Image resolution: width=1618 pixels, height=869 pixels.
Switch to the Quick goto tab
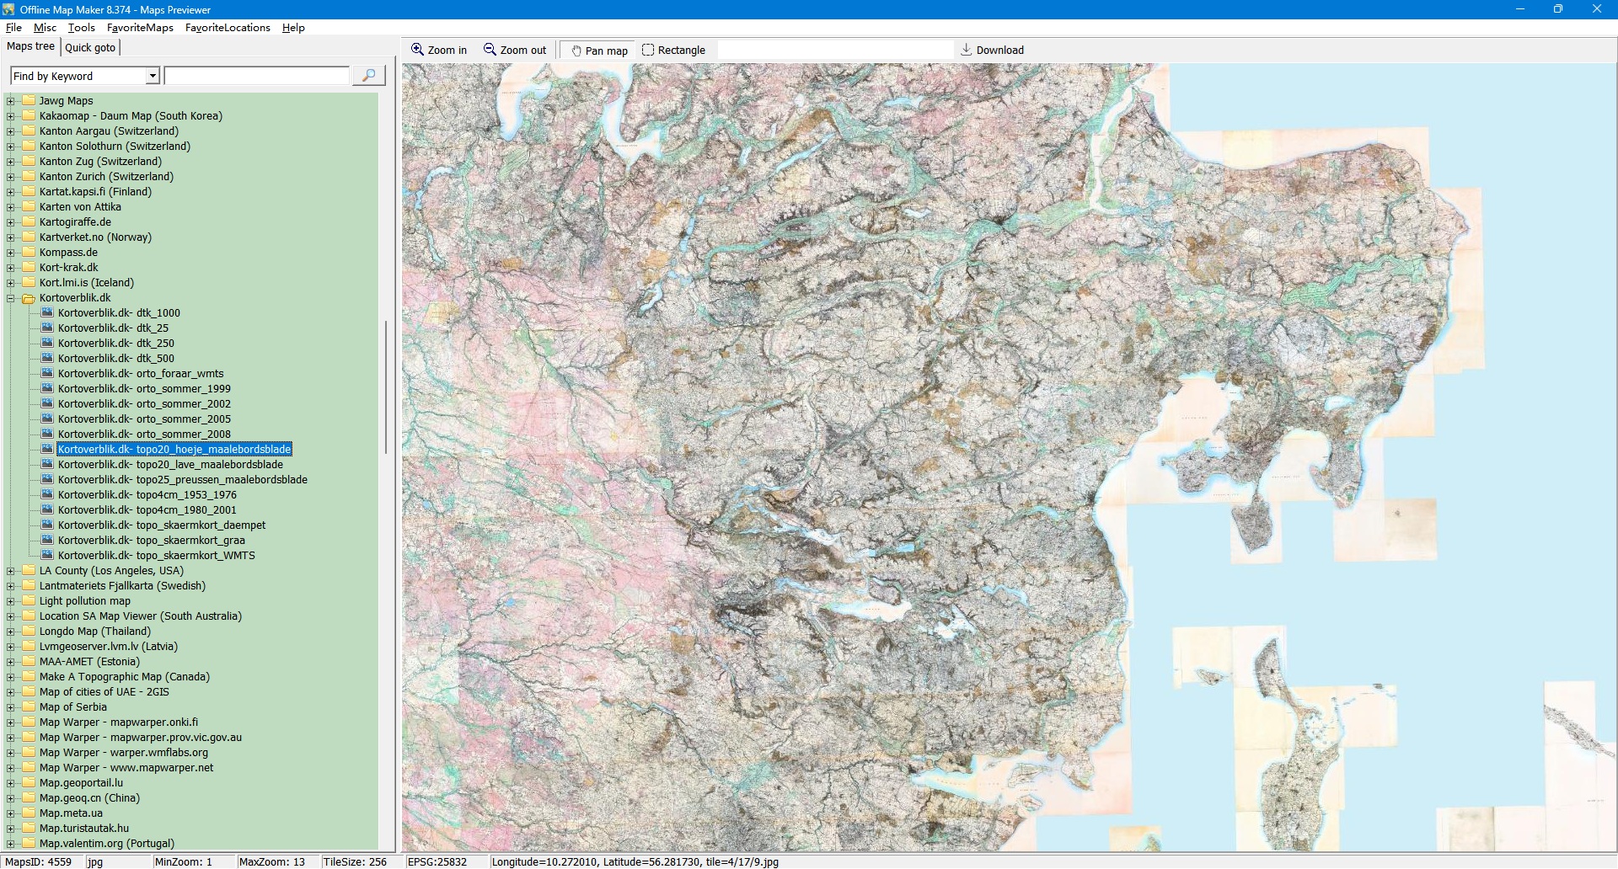90,47
